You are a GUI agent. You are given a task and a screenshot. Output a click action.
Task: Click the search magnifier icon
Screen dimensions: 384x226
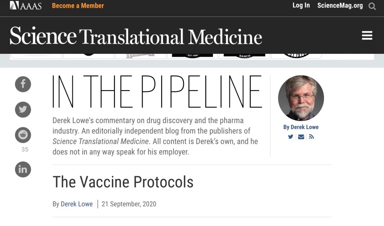coord(372,6)
